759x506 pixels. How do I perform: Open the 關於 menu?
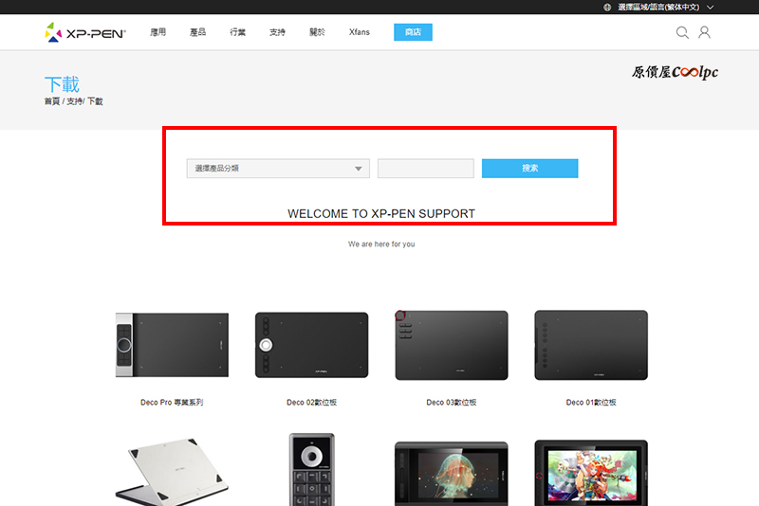pyautogui.click(x=317, y=32)
